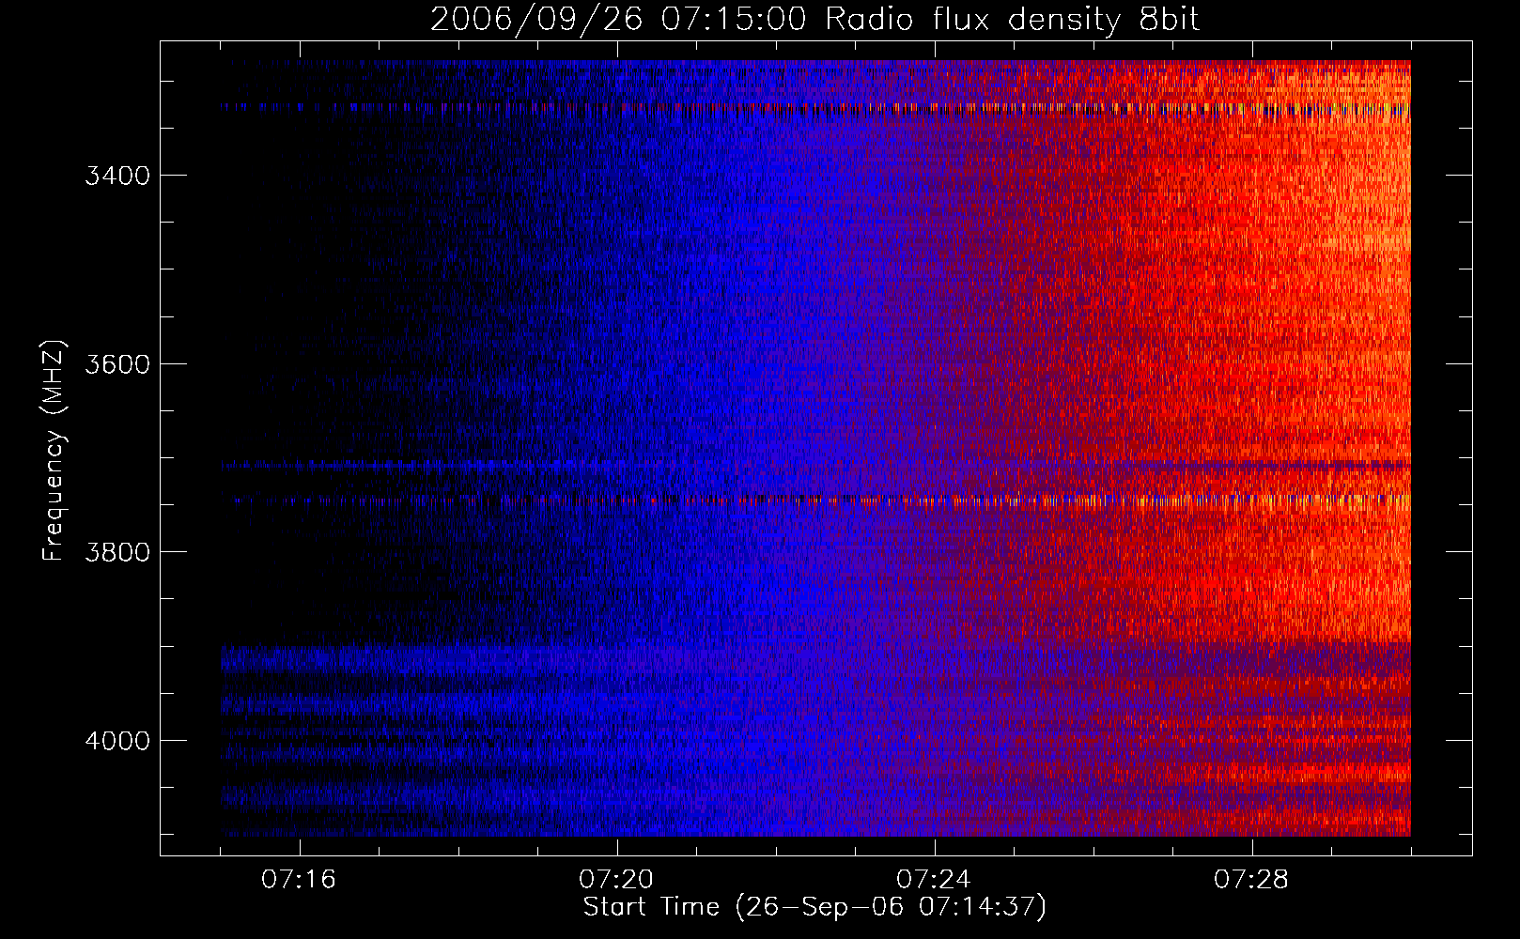Click the 'Start Time (26-Sep-06 07:14:37)' label
Viewport: 1520px width, 939px height.
pos(814,907)
